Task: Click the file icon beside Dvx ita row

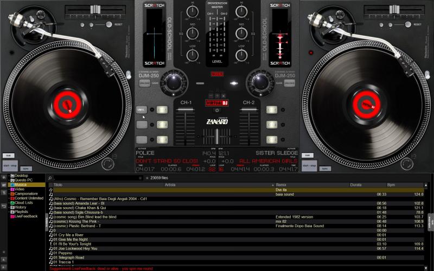Action: 50,190
